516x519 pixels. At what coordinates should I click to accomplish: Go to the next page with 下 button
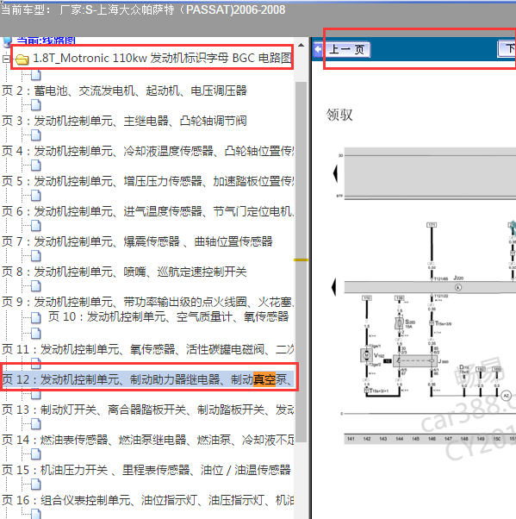point(507,49)
